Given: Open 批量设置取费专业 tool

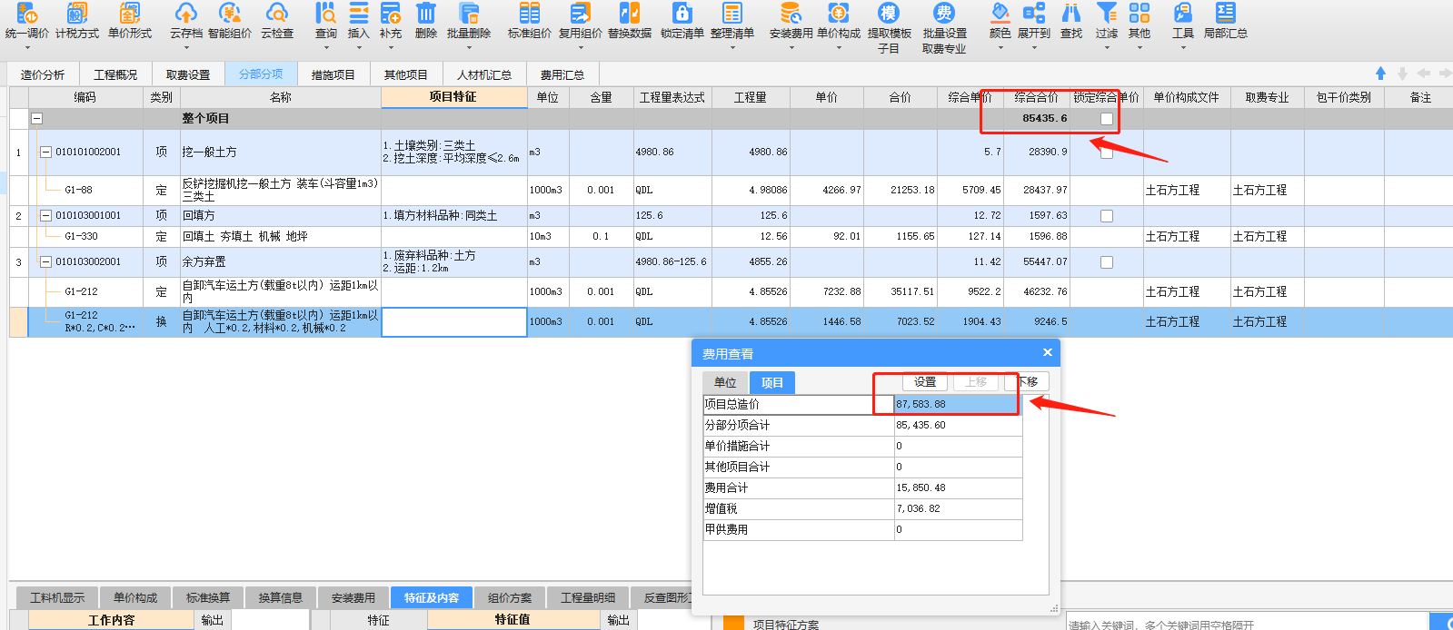Looking at the screenshot, I should (944, 27).
